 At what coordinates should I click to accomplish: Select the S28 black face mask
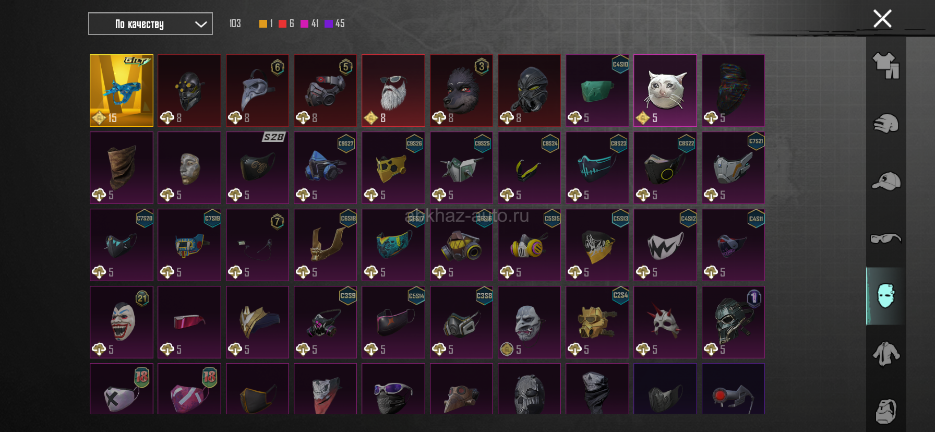coord(257,167)
